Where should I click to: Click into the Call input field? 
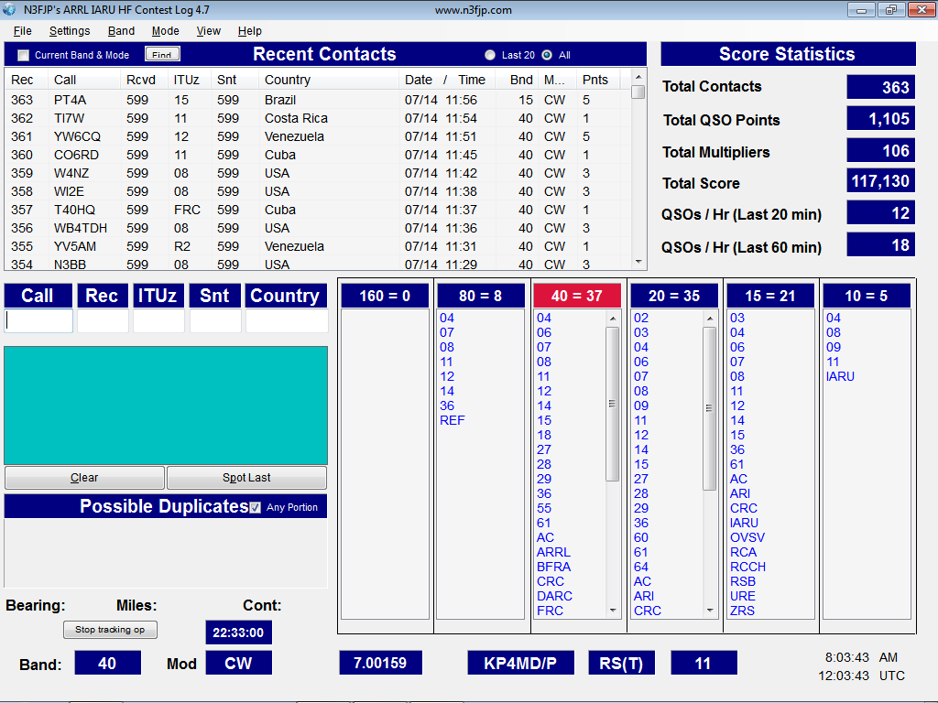click(x=38, y=321)
